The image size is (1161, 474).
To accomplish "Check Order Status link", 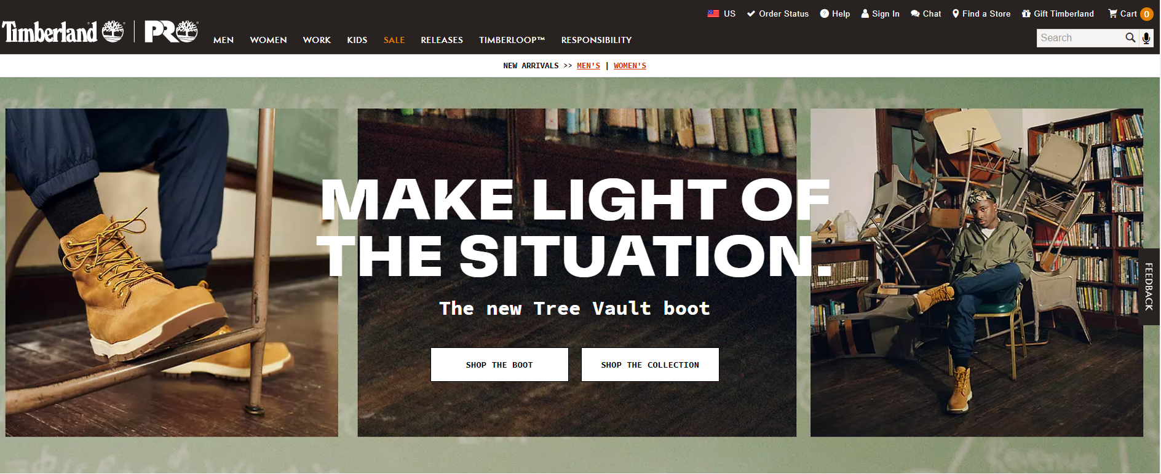I will (x=778, y=14).
